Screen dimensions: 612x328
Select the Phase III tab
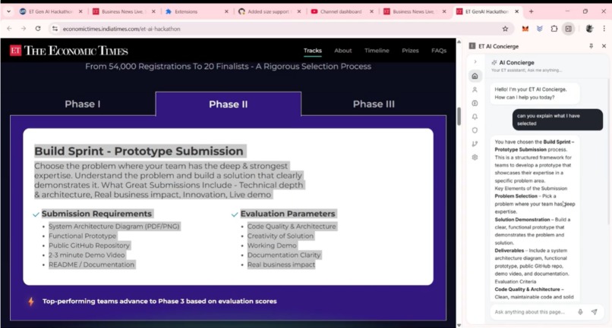click(374, 104)
